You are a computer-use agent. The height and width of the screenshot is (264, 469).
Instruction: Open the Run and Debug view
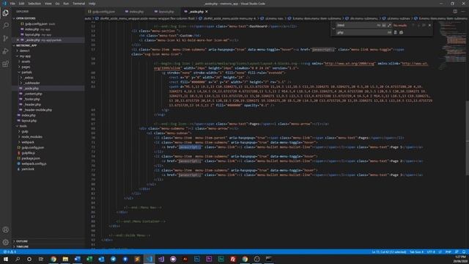click(x=5, y=51)
